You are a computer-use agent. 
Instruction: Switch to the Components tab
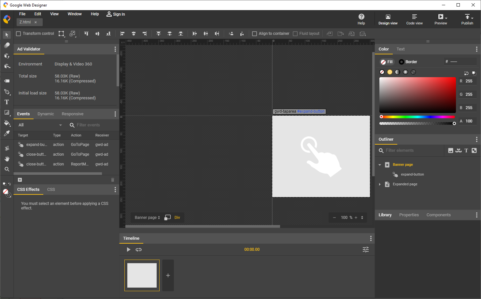[438, 215]
